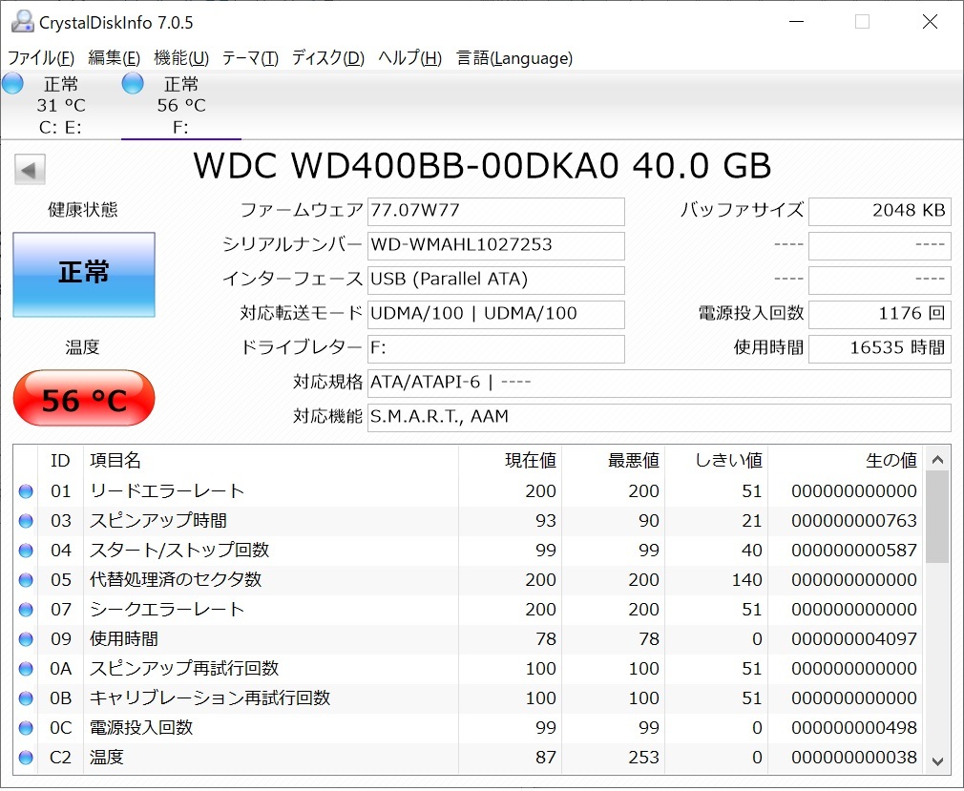Click the serial number field WD-WMAHL1027253
This screenshot has width=964, height=791.
[x=496, y=246]
